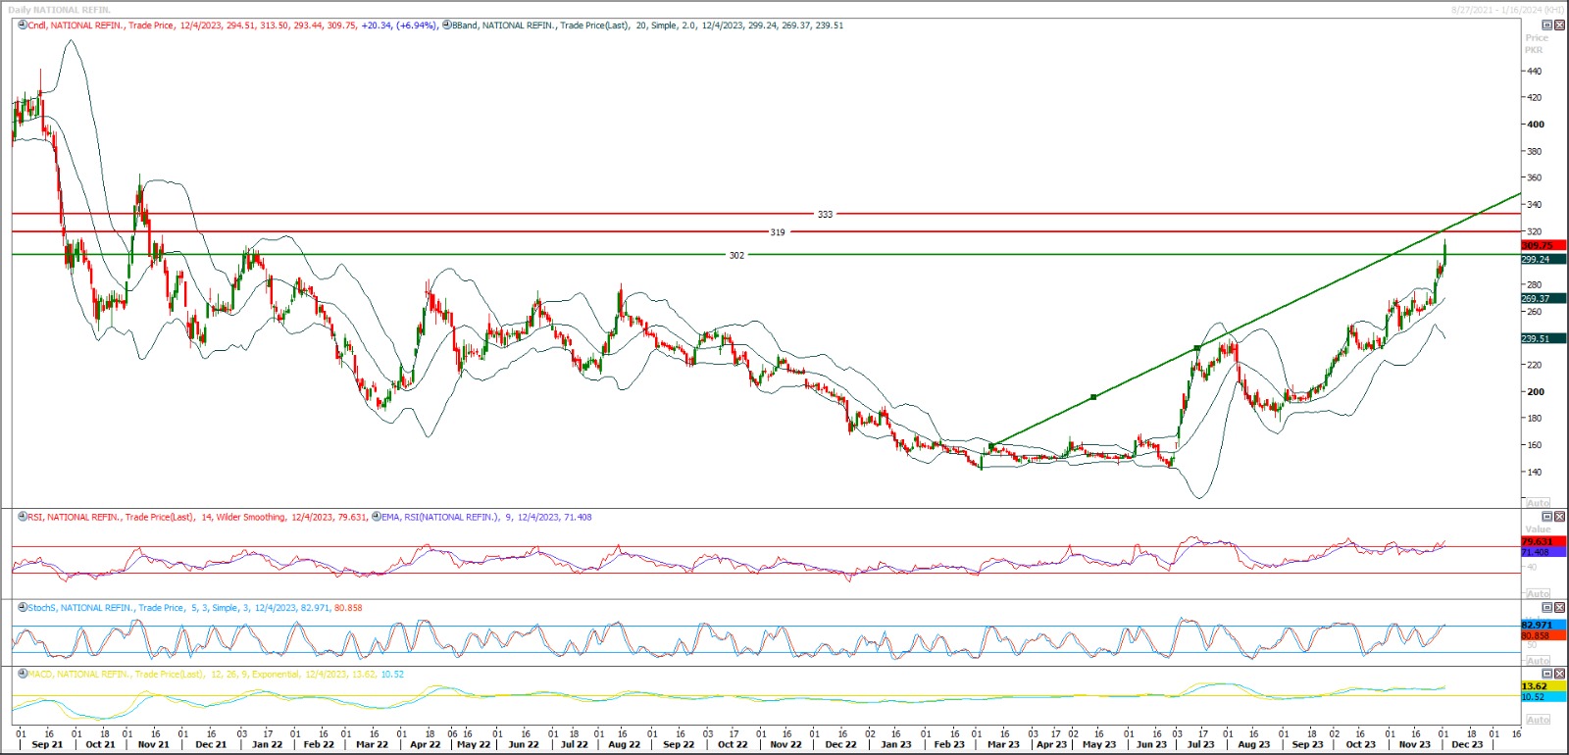Click the 10.52 MACD signal value tag

tap(1543, 696)
